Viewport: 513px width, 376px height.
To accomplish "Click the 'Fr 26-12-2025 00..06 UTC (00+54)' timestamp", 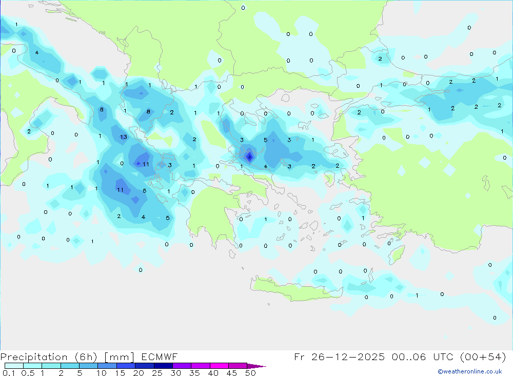I will 400,357.
